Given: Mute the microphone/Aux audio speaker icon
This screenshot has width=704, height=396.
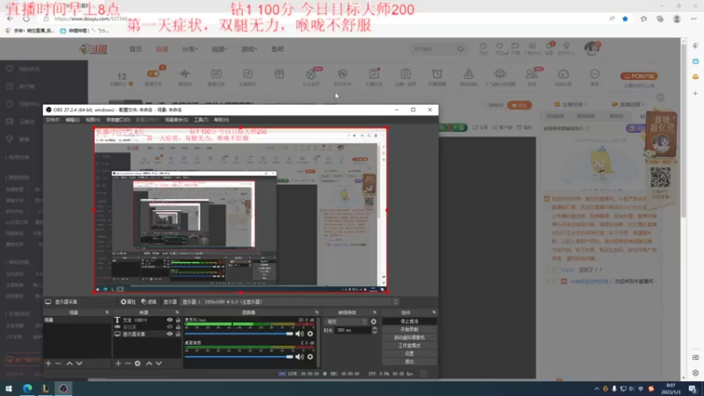Looking at the screenshot, I should (299, 334).
